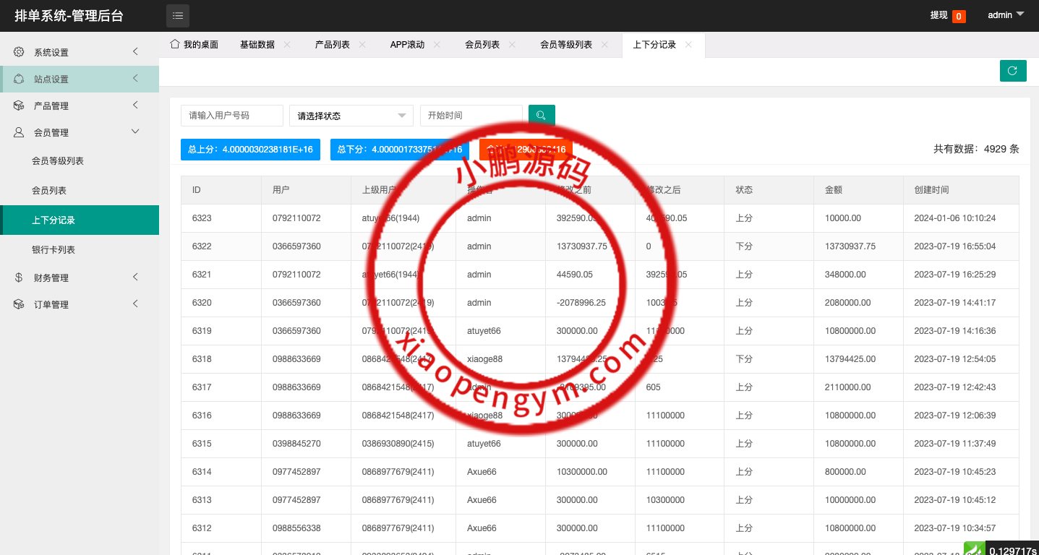Image resolution: width=1039 pixels, height=555 pixels.
Task: Click the magnifier search button
Action: click(x=542, y=116)
